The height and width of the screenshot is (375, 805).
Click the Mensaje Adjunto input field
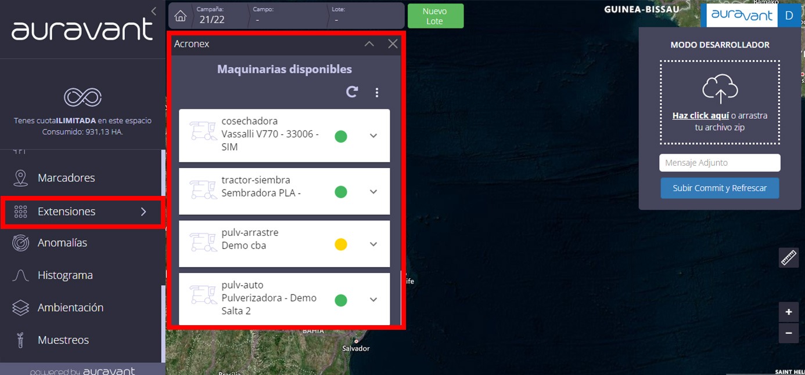720,163
